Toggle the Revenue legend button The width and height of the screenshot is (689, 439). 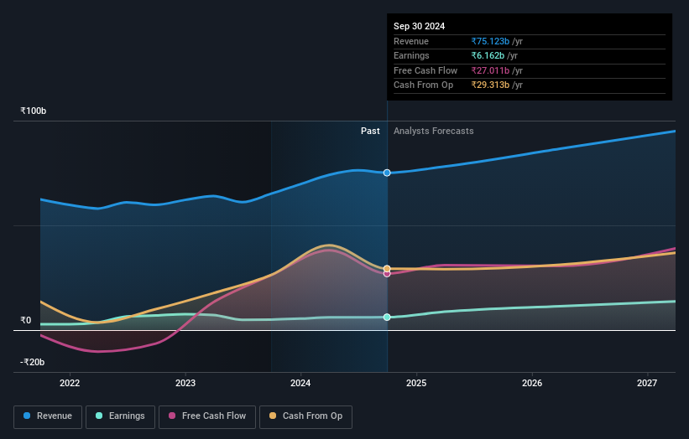pos(48,416)
